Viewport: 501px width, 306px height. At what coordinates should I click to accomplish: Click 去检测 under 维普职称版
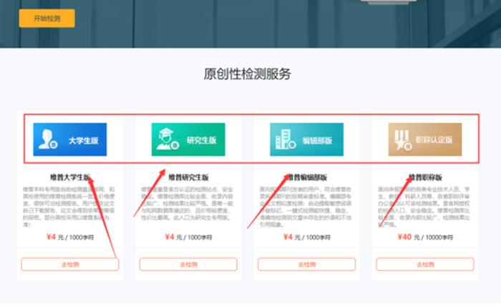(x=425, y=265)
